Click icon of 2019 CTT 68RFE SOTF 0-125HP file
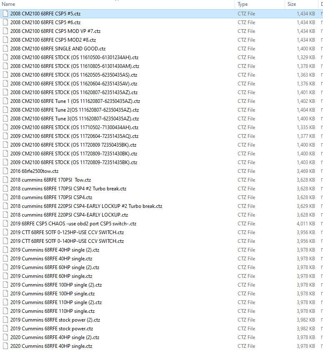Image resolution: width=323 pixels, height=352 pixels. [5, 232]
